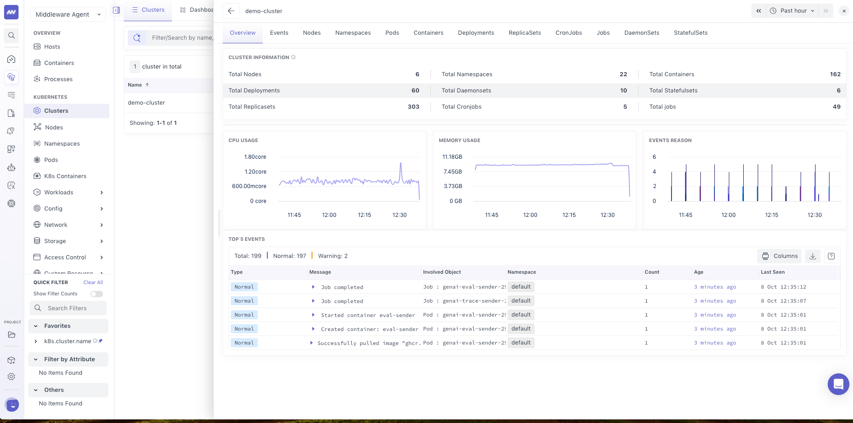Click the Middleware logo icon

click(x=11, y=12)
